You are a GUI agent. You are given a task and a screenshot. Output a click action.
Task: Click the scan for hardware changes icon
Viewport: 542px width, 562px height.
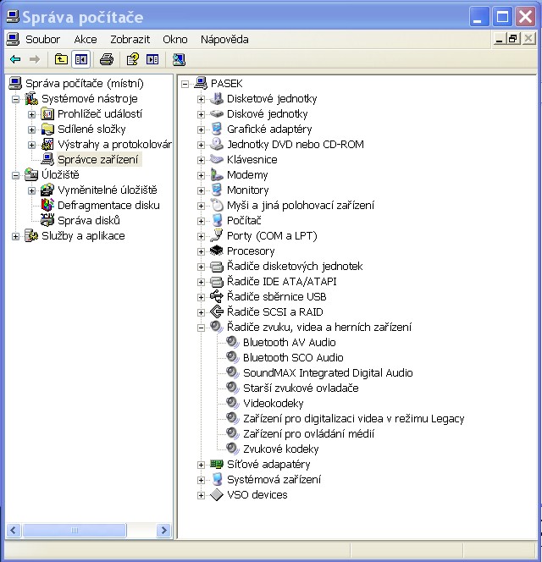pyautogui.click(x=179, y=59)
